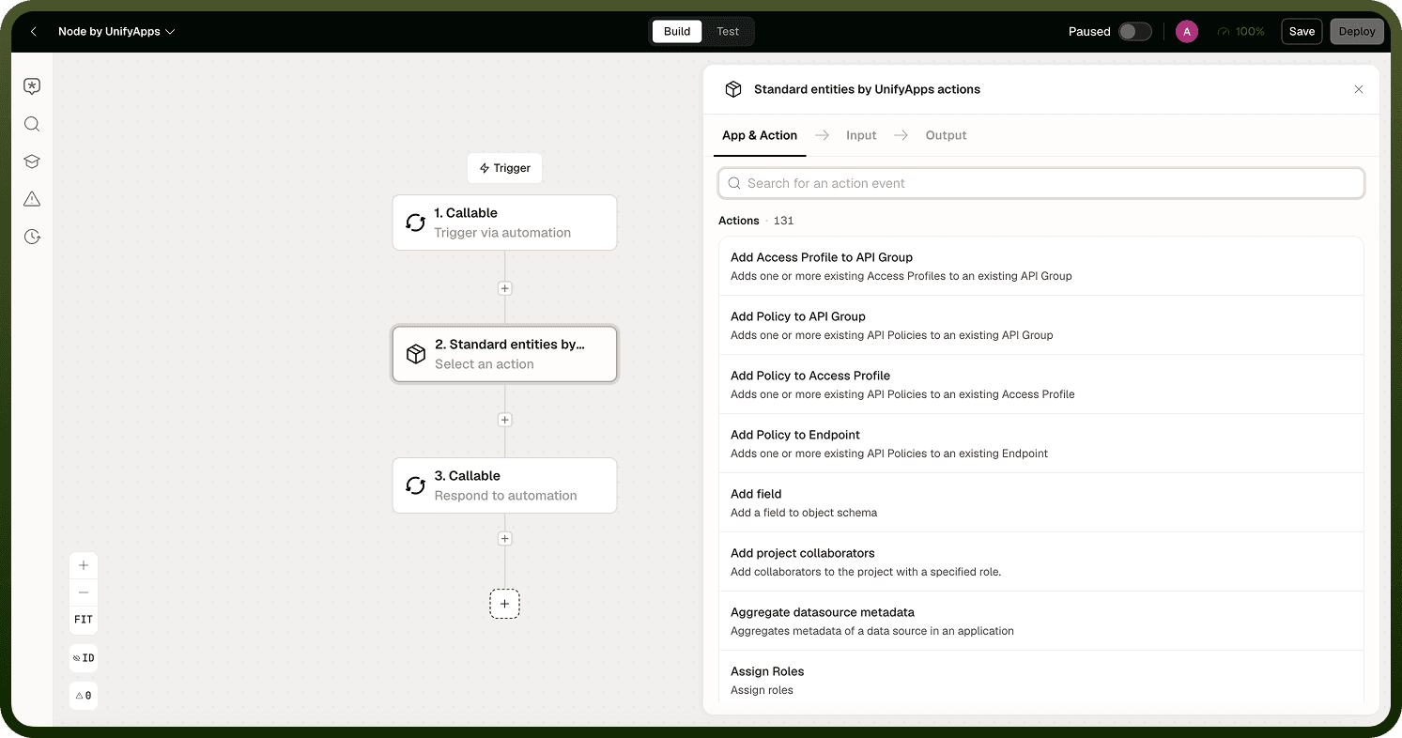Select the 1. Callable trigger node
The image size is (1402, 738).
coord(504,223)
